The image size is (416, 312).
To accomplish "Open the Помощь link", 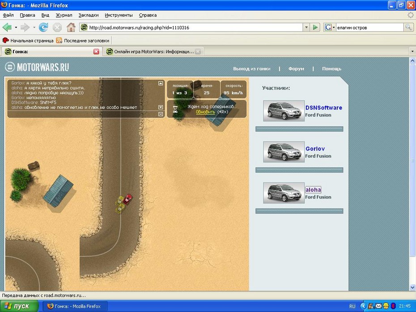I will [331, 69].
